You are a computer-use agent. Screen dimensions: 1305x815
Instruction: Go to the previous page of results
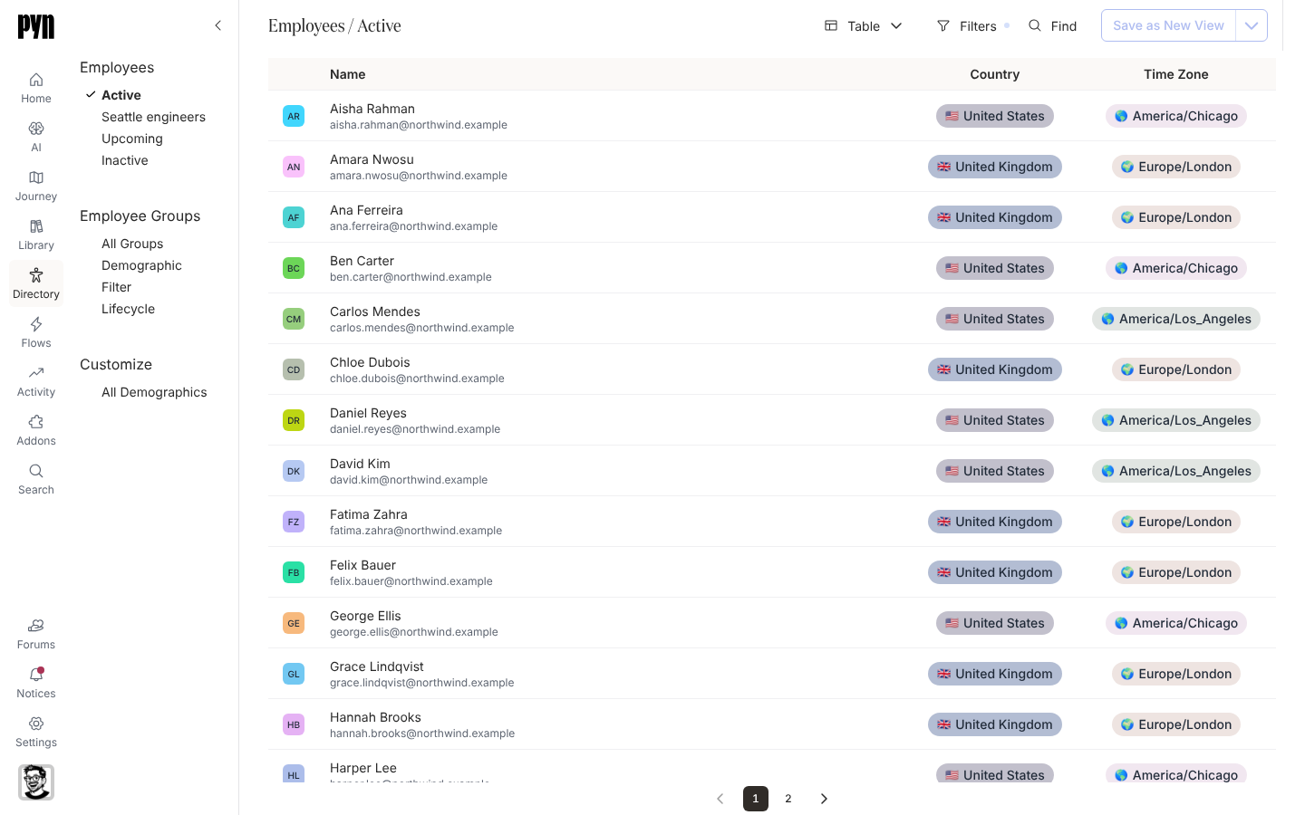tap(720, 799)
